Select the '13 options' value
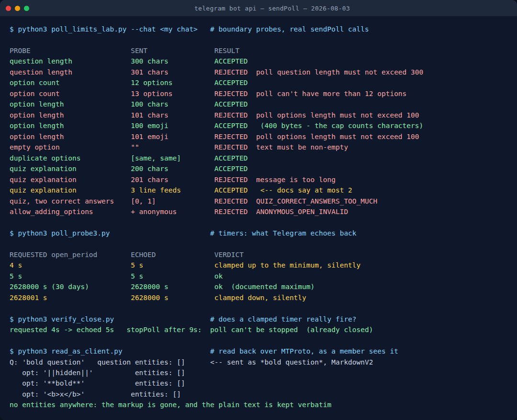517x420 pixels. 151,94
